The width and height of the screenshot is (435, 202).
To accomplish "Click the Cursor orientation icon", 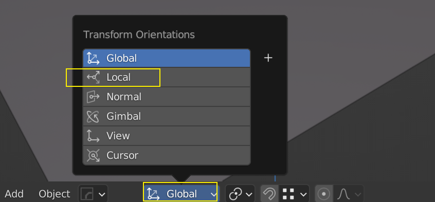I will [93, 155].
